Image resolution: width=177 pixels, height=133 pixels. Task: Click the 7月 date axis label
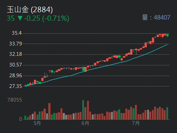coord(136,123)
